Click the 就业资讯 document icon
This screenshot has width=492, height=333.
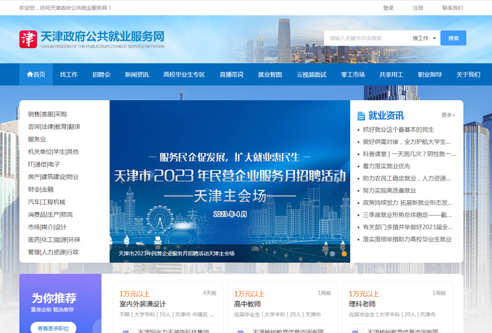[x=361, y=116]
